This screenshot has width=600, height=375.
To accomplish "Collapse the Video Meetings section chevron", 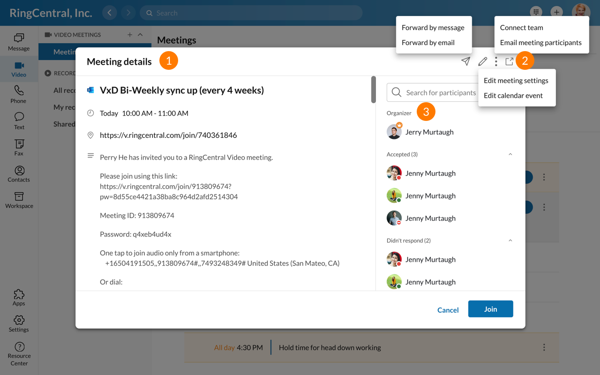I will click(x=140, y=35).
